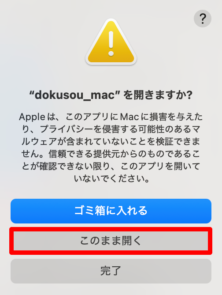The image size is (222, 295).
Task: Click the text line starting with ルウェアが含まれて
Action: click(x=111, y=142)
